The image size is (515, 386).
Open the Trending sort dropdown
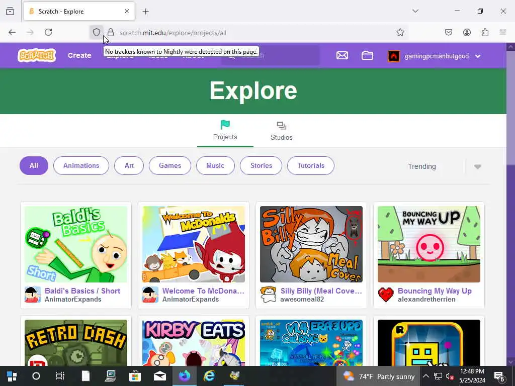[x=445, y=166]
